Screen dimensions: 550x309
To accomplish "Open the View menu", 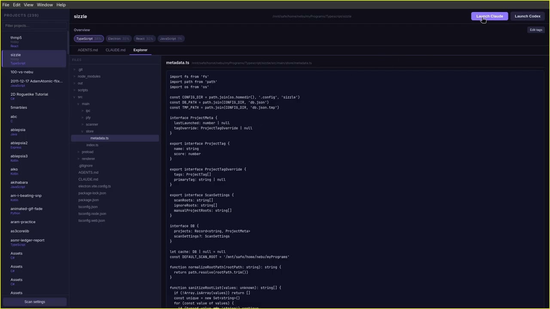I will coord(28,5).
